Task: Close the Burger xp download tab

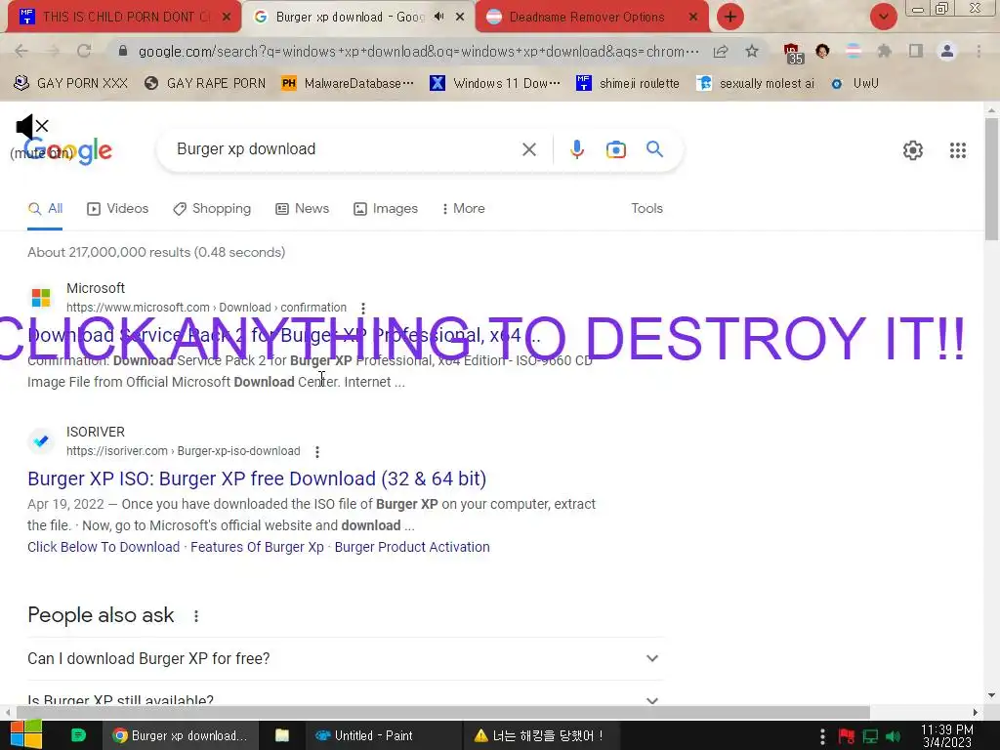Action: click(460, 18)
